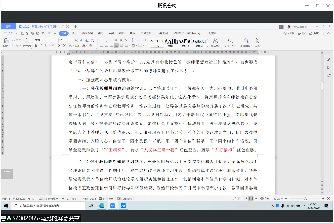This screenshot has width=334, height=223.
Task: Click the Paste (粘贴) clipboard icon
Action: [6, 40]
